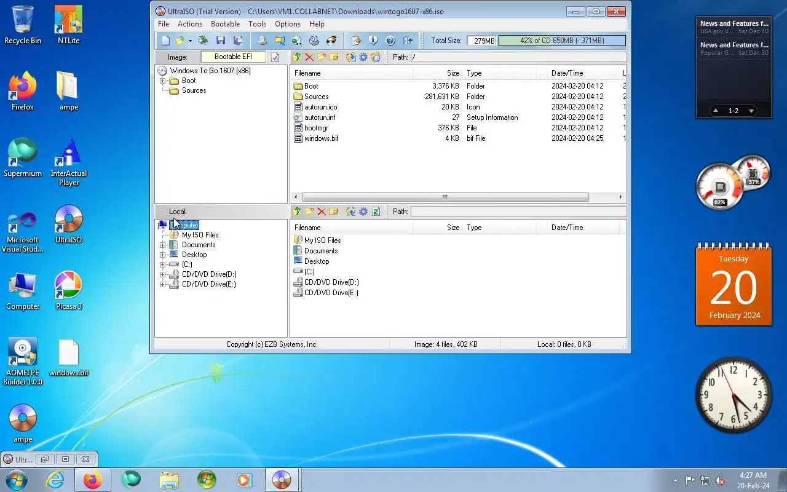
Task: Click the Up arrow in image pane toolbar
Action: click(x=297, y=57)
